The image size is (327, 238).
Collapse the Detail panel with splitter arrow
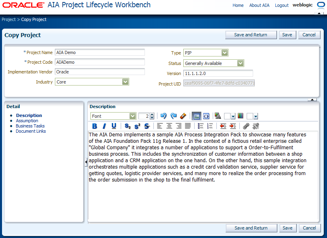(86, 162)
